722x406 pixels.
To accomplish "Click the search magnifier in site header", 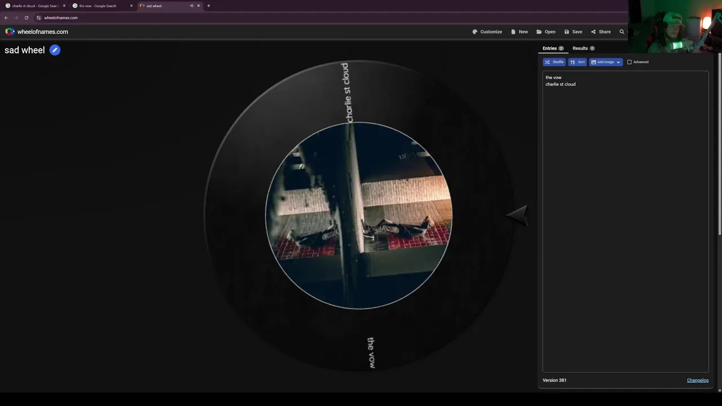I will [622, 32].
